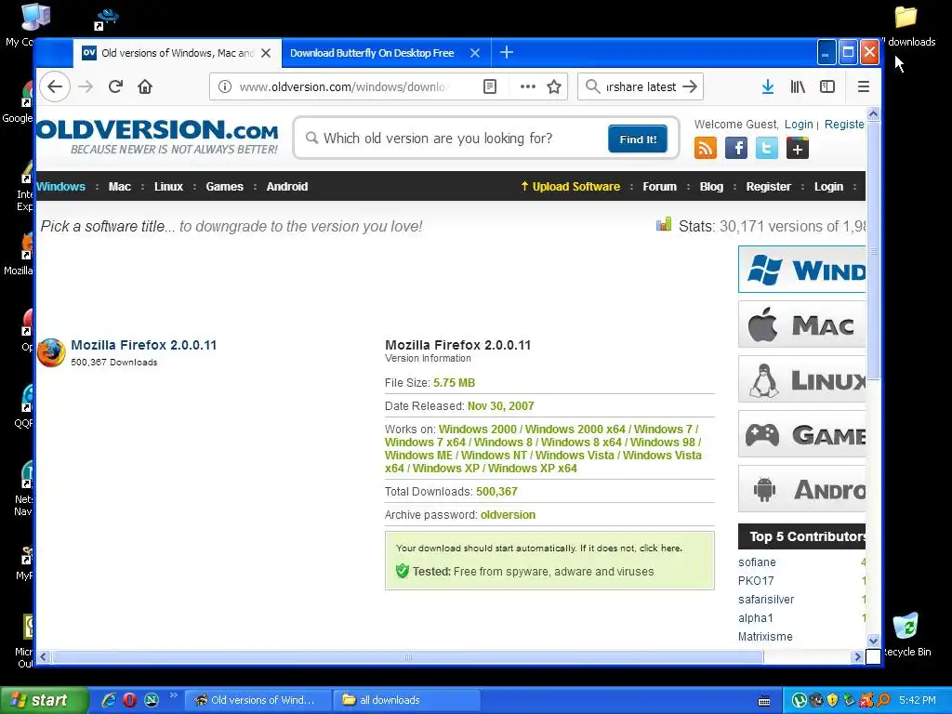This screenshot has width=952, height=714.
Task: Close the Download Butterfly On Desktop tab
Action: point(475,53)
